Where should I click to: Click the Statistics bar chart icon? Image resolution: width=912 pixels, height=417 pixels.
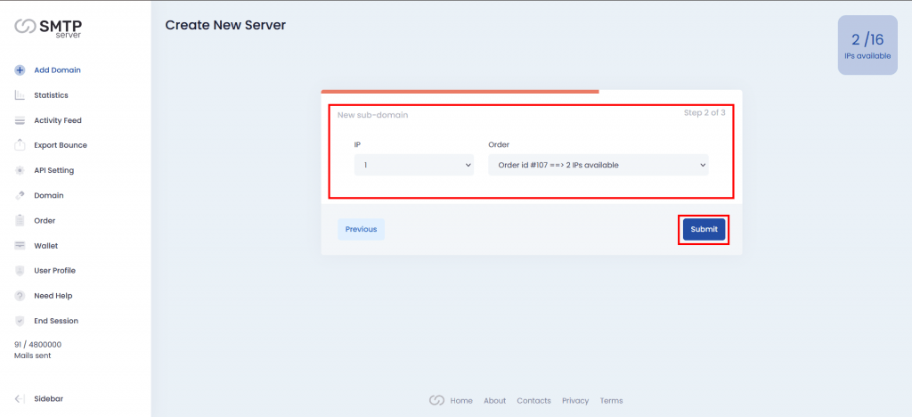[20, 94]
